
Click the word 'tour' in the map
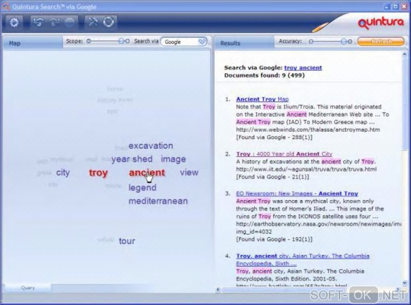point(127,241)
